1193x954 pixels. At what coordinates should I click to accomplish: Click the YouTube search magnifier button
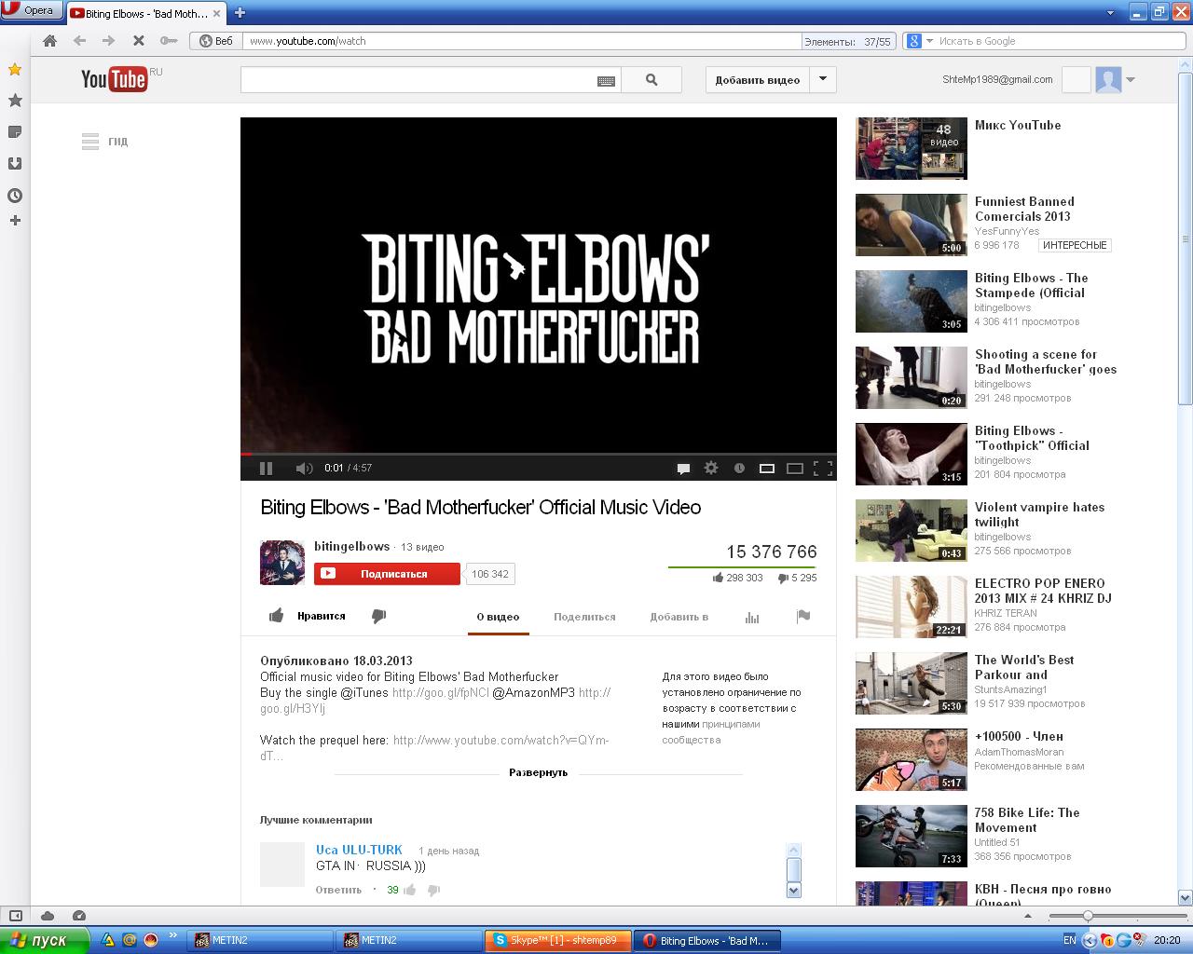coord(651,80)
